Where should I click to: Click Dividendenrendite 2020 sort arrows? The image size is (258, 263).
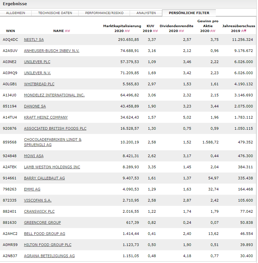[182, 31]
